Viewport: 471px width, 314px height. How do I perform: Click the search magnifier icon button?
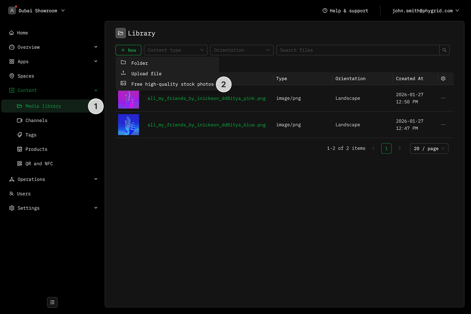pyautogui.click(x=444, y=50)
